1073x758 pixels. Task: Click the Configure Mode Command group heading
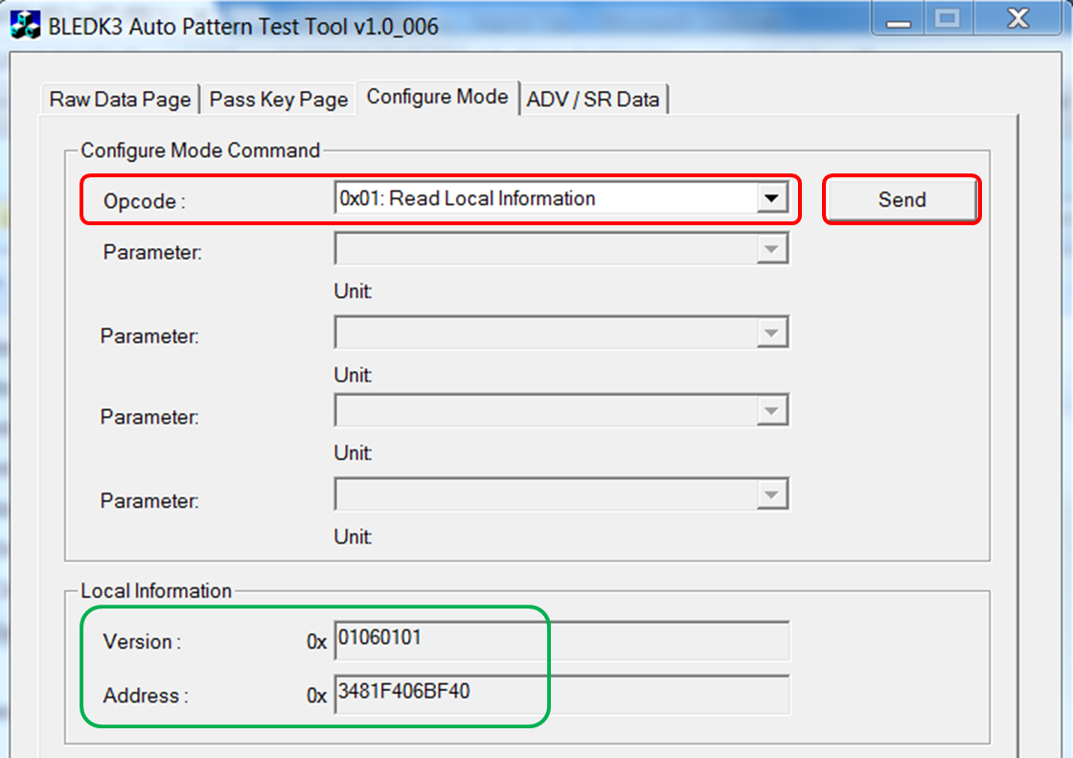click(x=200, y=150)
